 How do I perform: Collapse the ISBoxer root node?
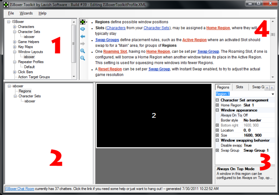[8, 22]
